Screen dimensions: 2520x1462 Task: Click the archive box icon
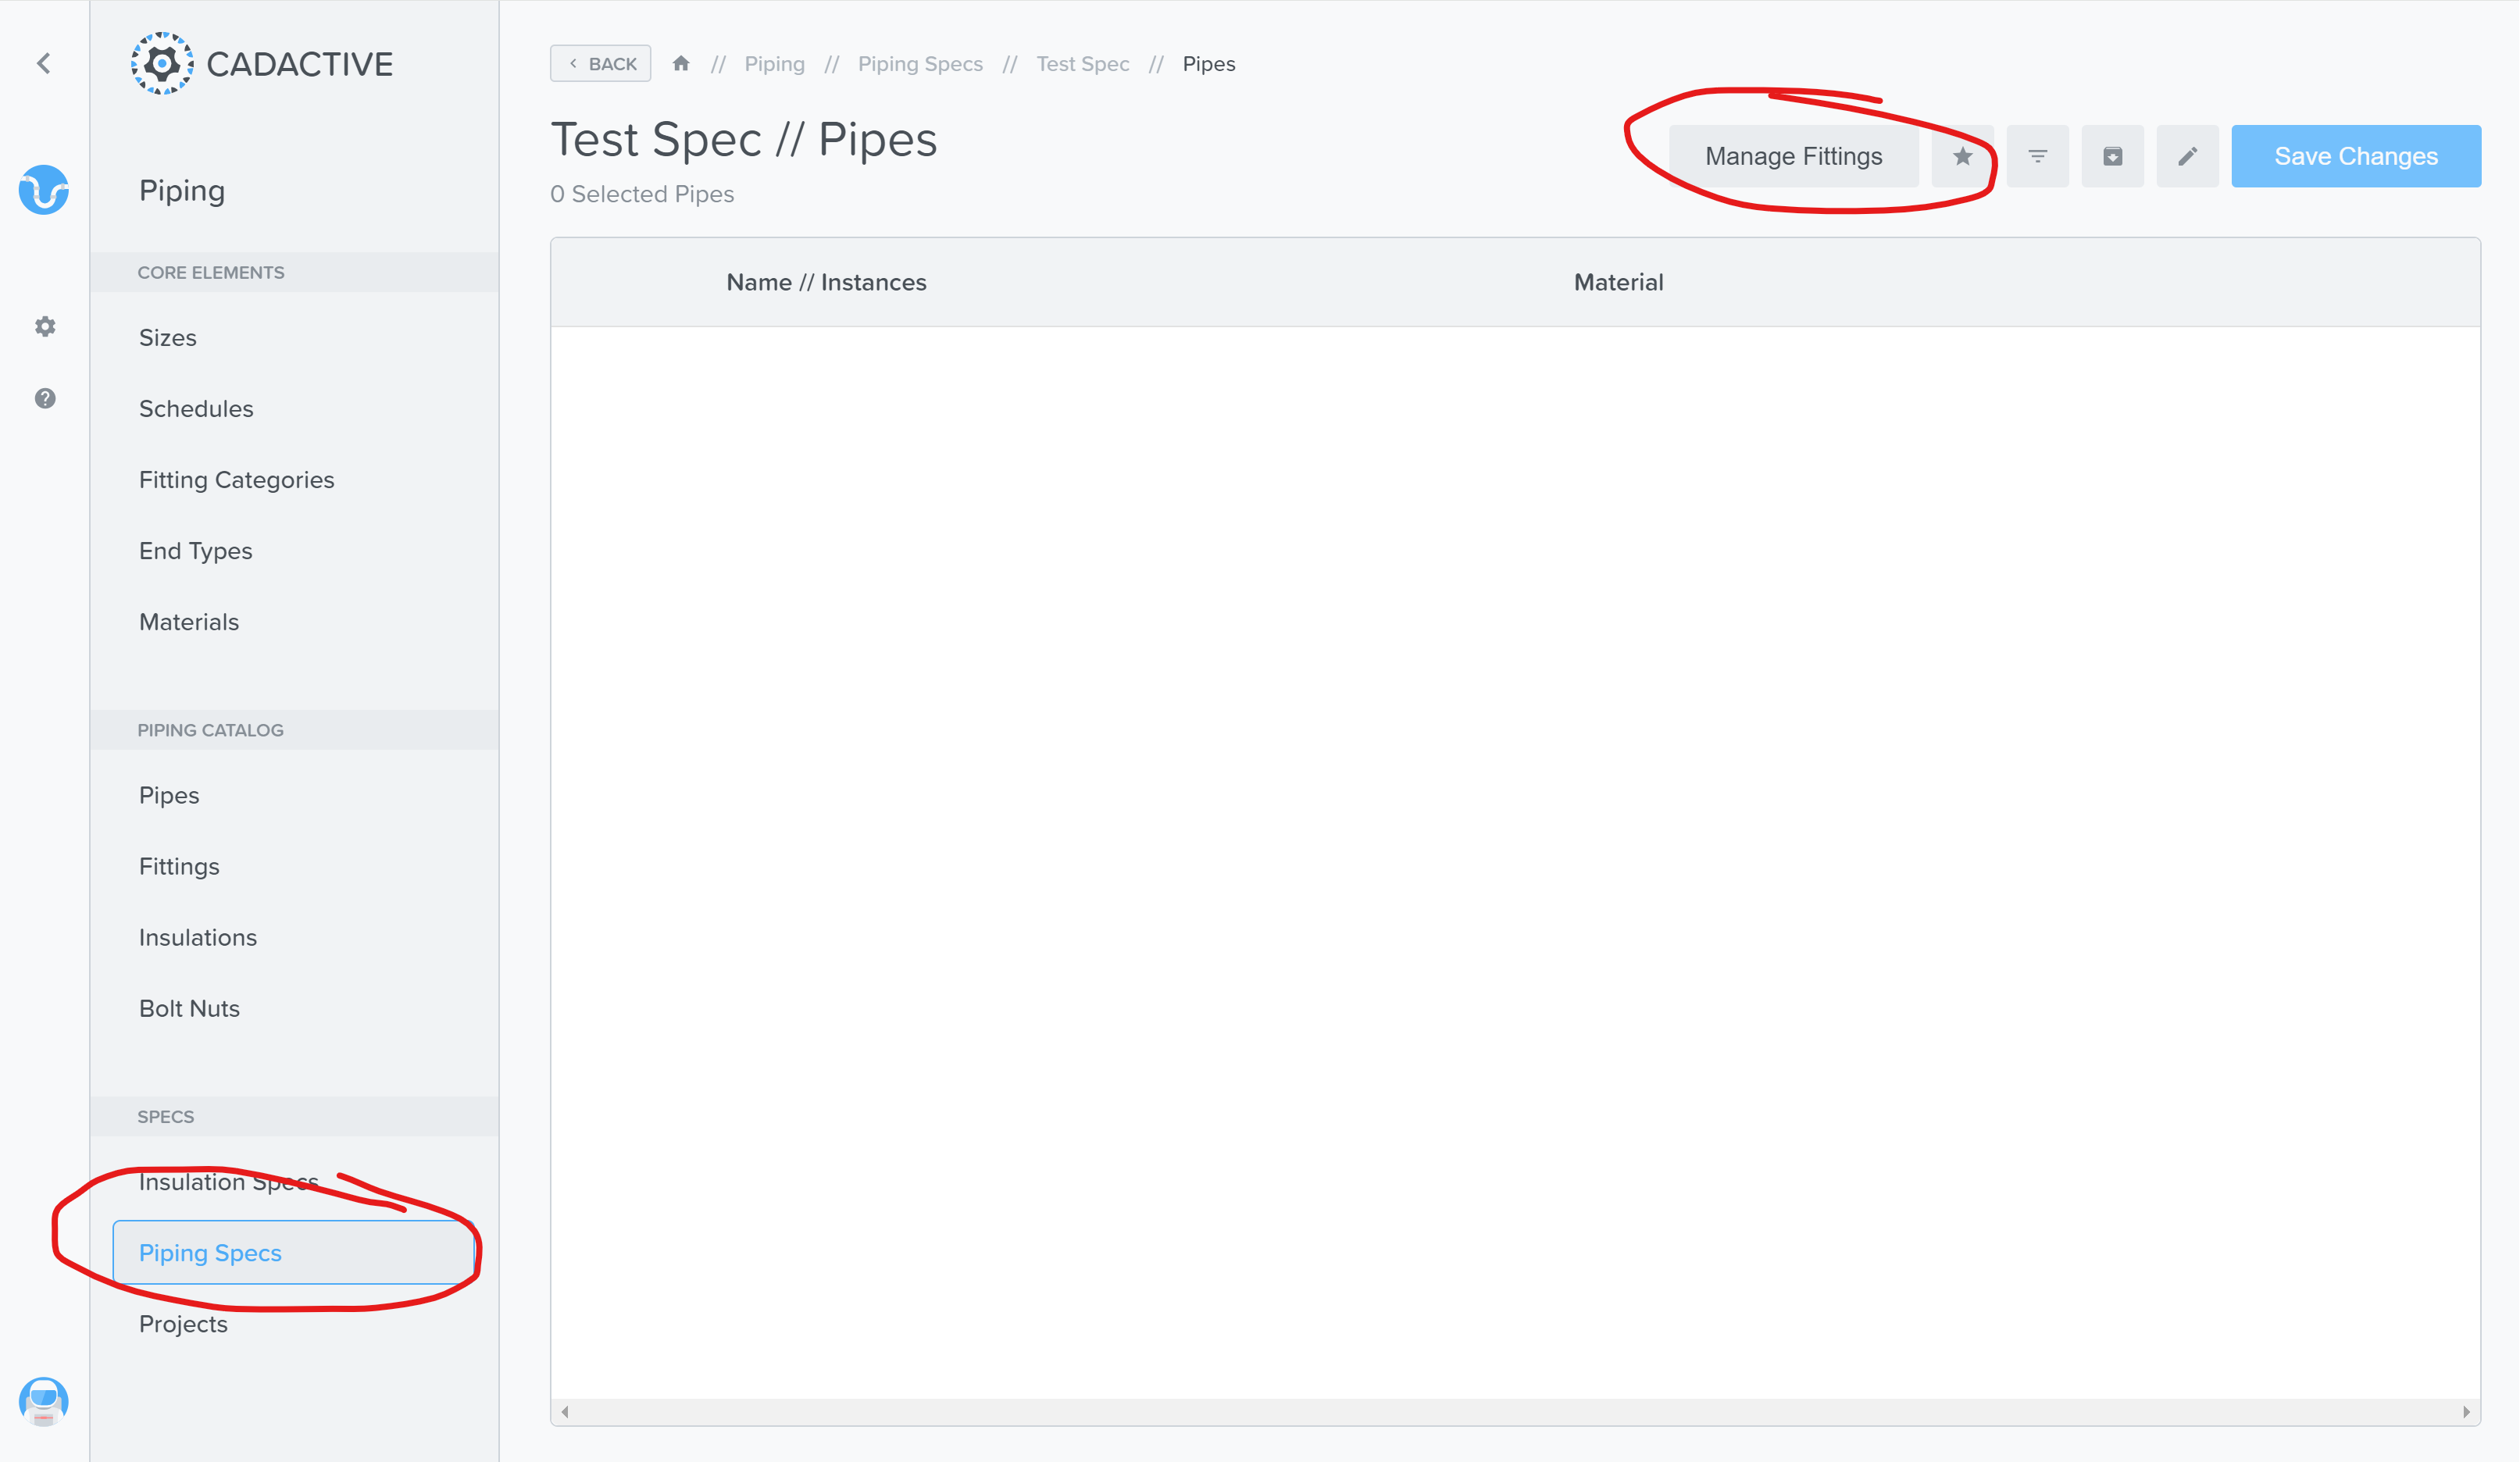point(2112,156)
